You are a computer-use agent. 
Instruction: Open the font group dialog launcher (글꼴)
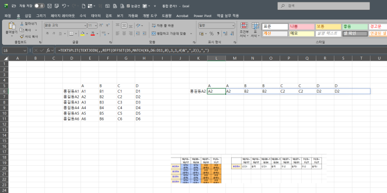pos(110,42)
